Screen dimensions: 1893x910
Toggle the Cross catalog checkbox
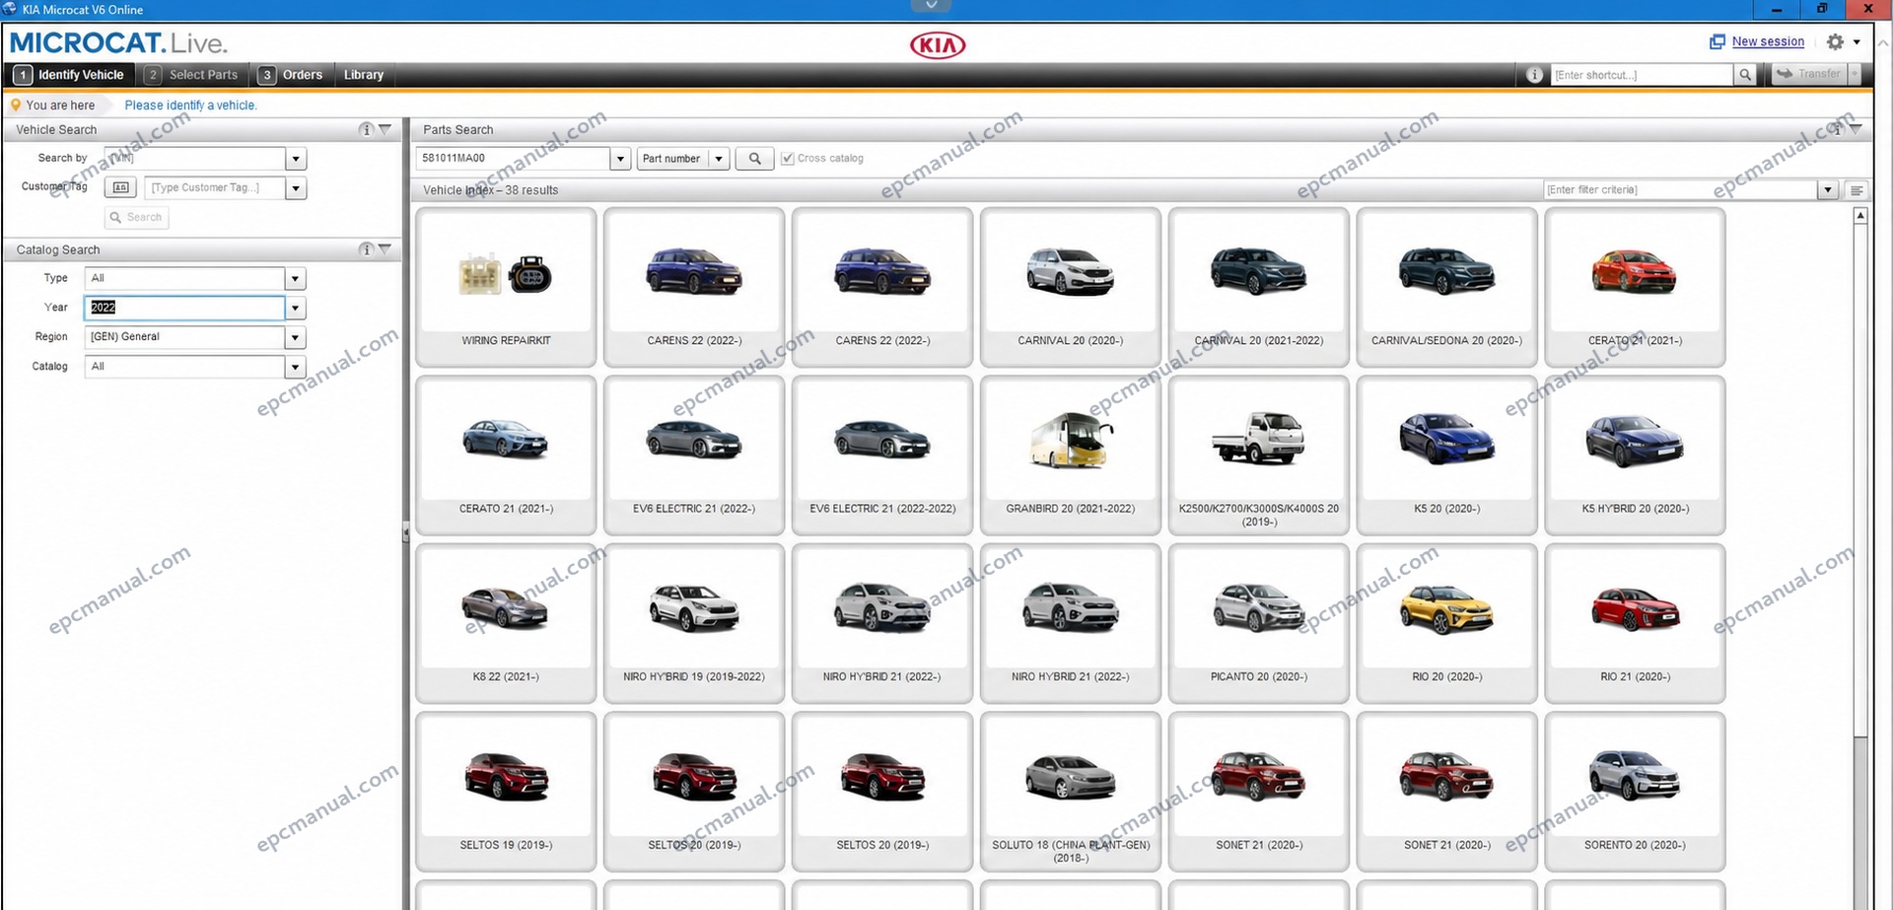coord(788,159)
